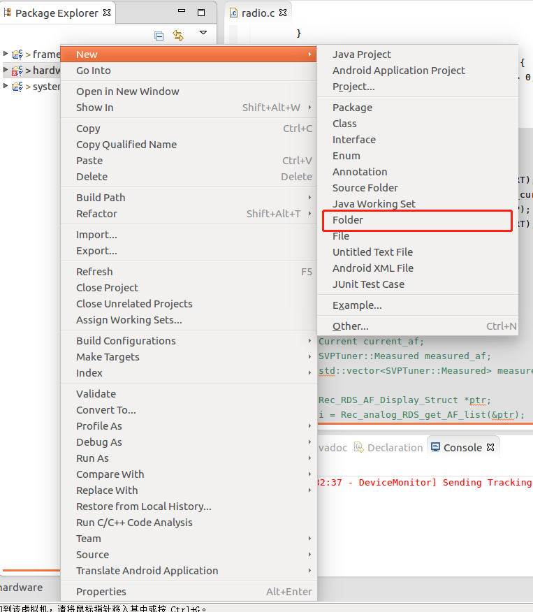Select Folder in the New submenu
Screen dimensions: 533x612
pyautogui.click(x=418, y=220)
